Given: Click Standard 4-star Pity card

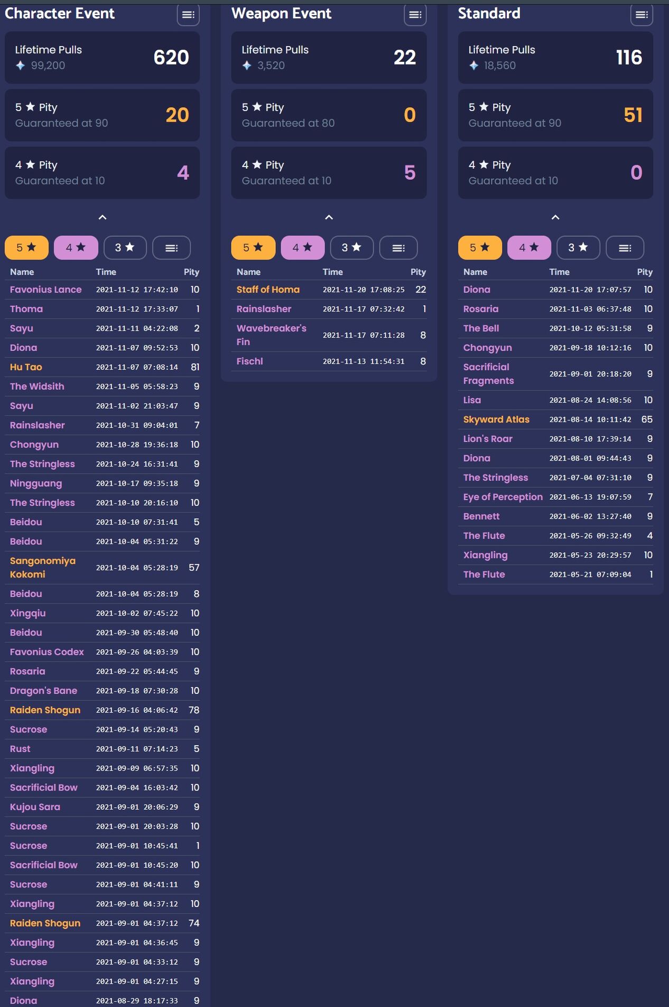Looking at the screenshot, I should coord(555,172).
